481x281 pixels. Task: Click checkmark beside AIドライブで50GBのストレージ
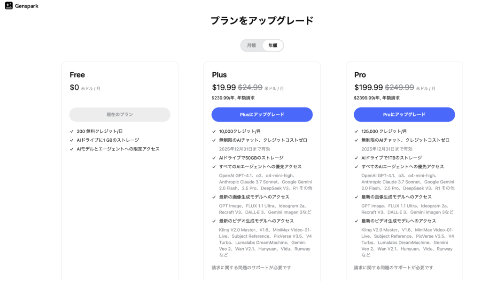click(x=214, y=158)
